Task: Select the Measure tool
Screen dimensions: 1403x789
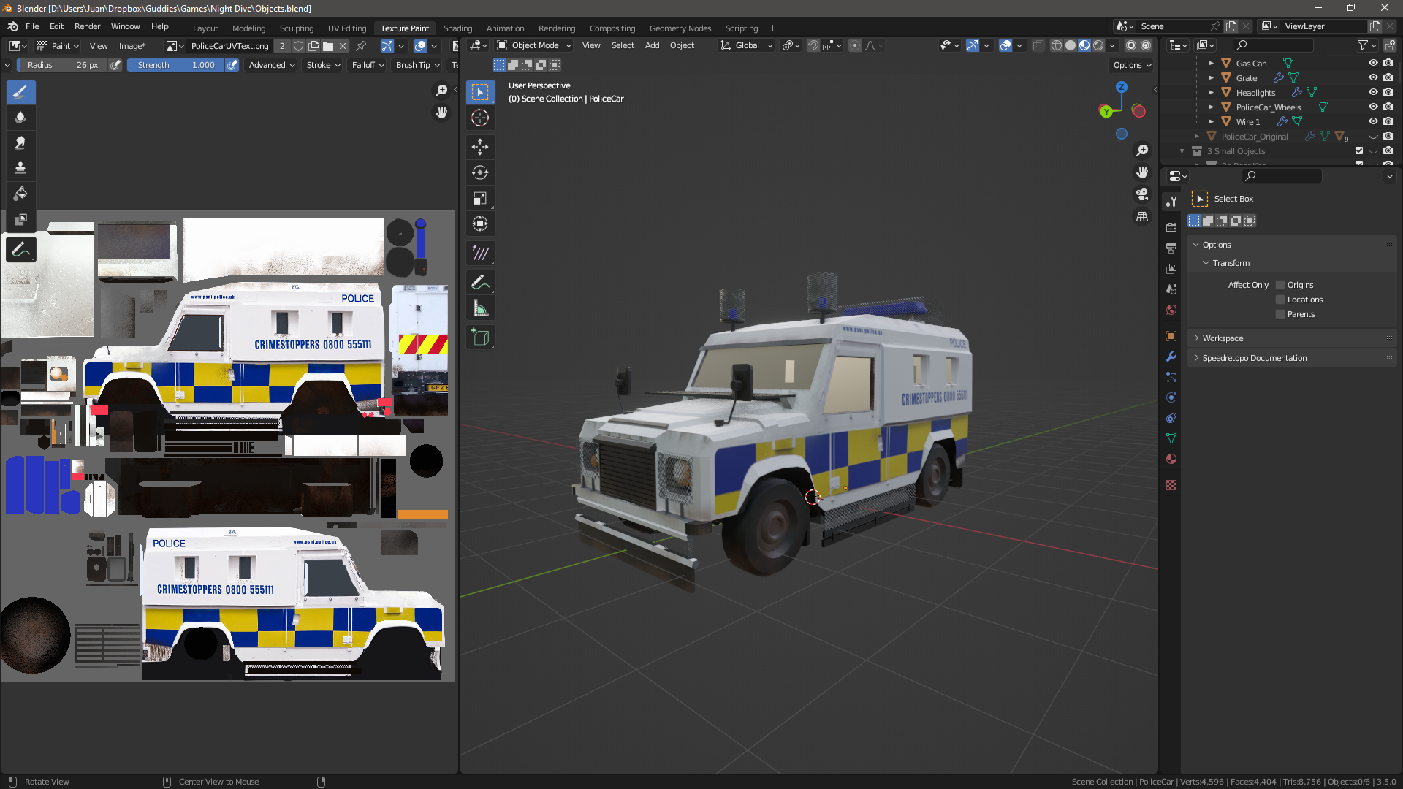Action: coord(480,308)
